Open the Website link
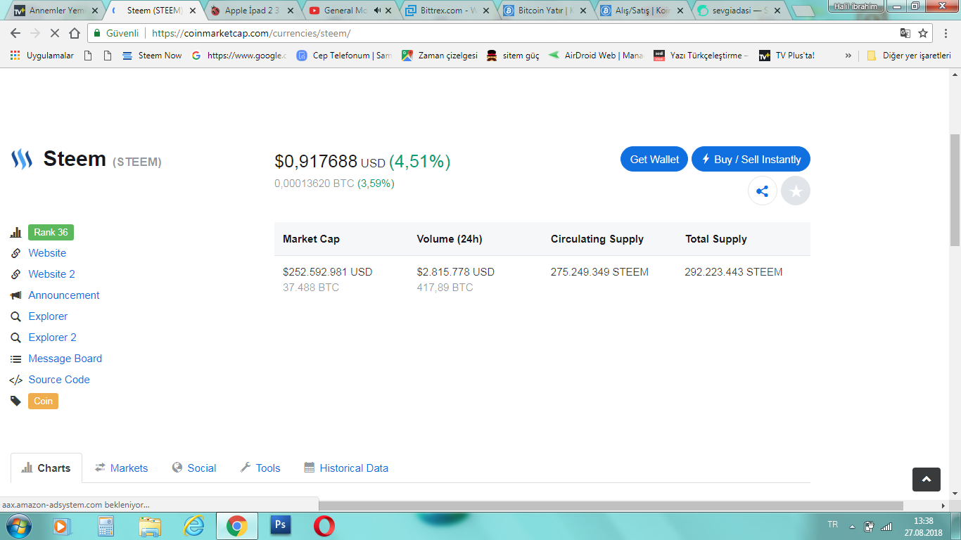 [x=47, y=253]
